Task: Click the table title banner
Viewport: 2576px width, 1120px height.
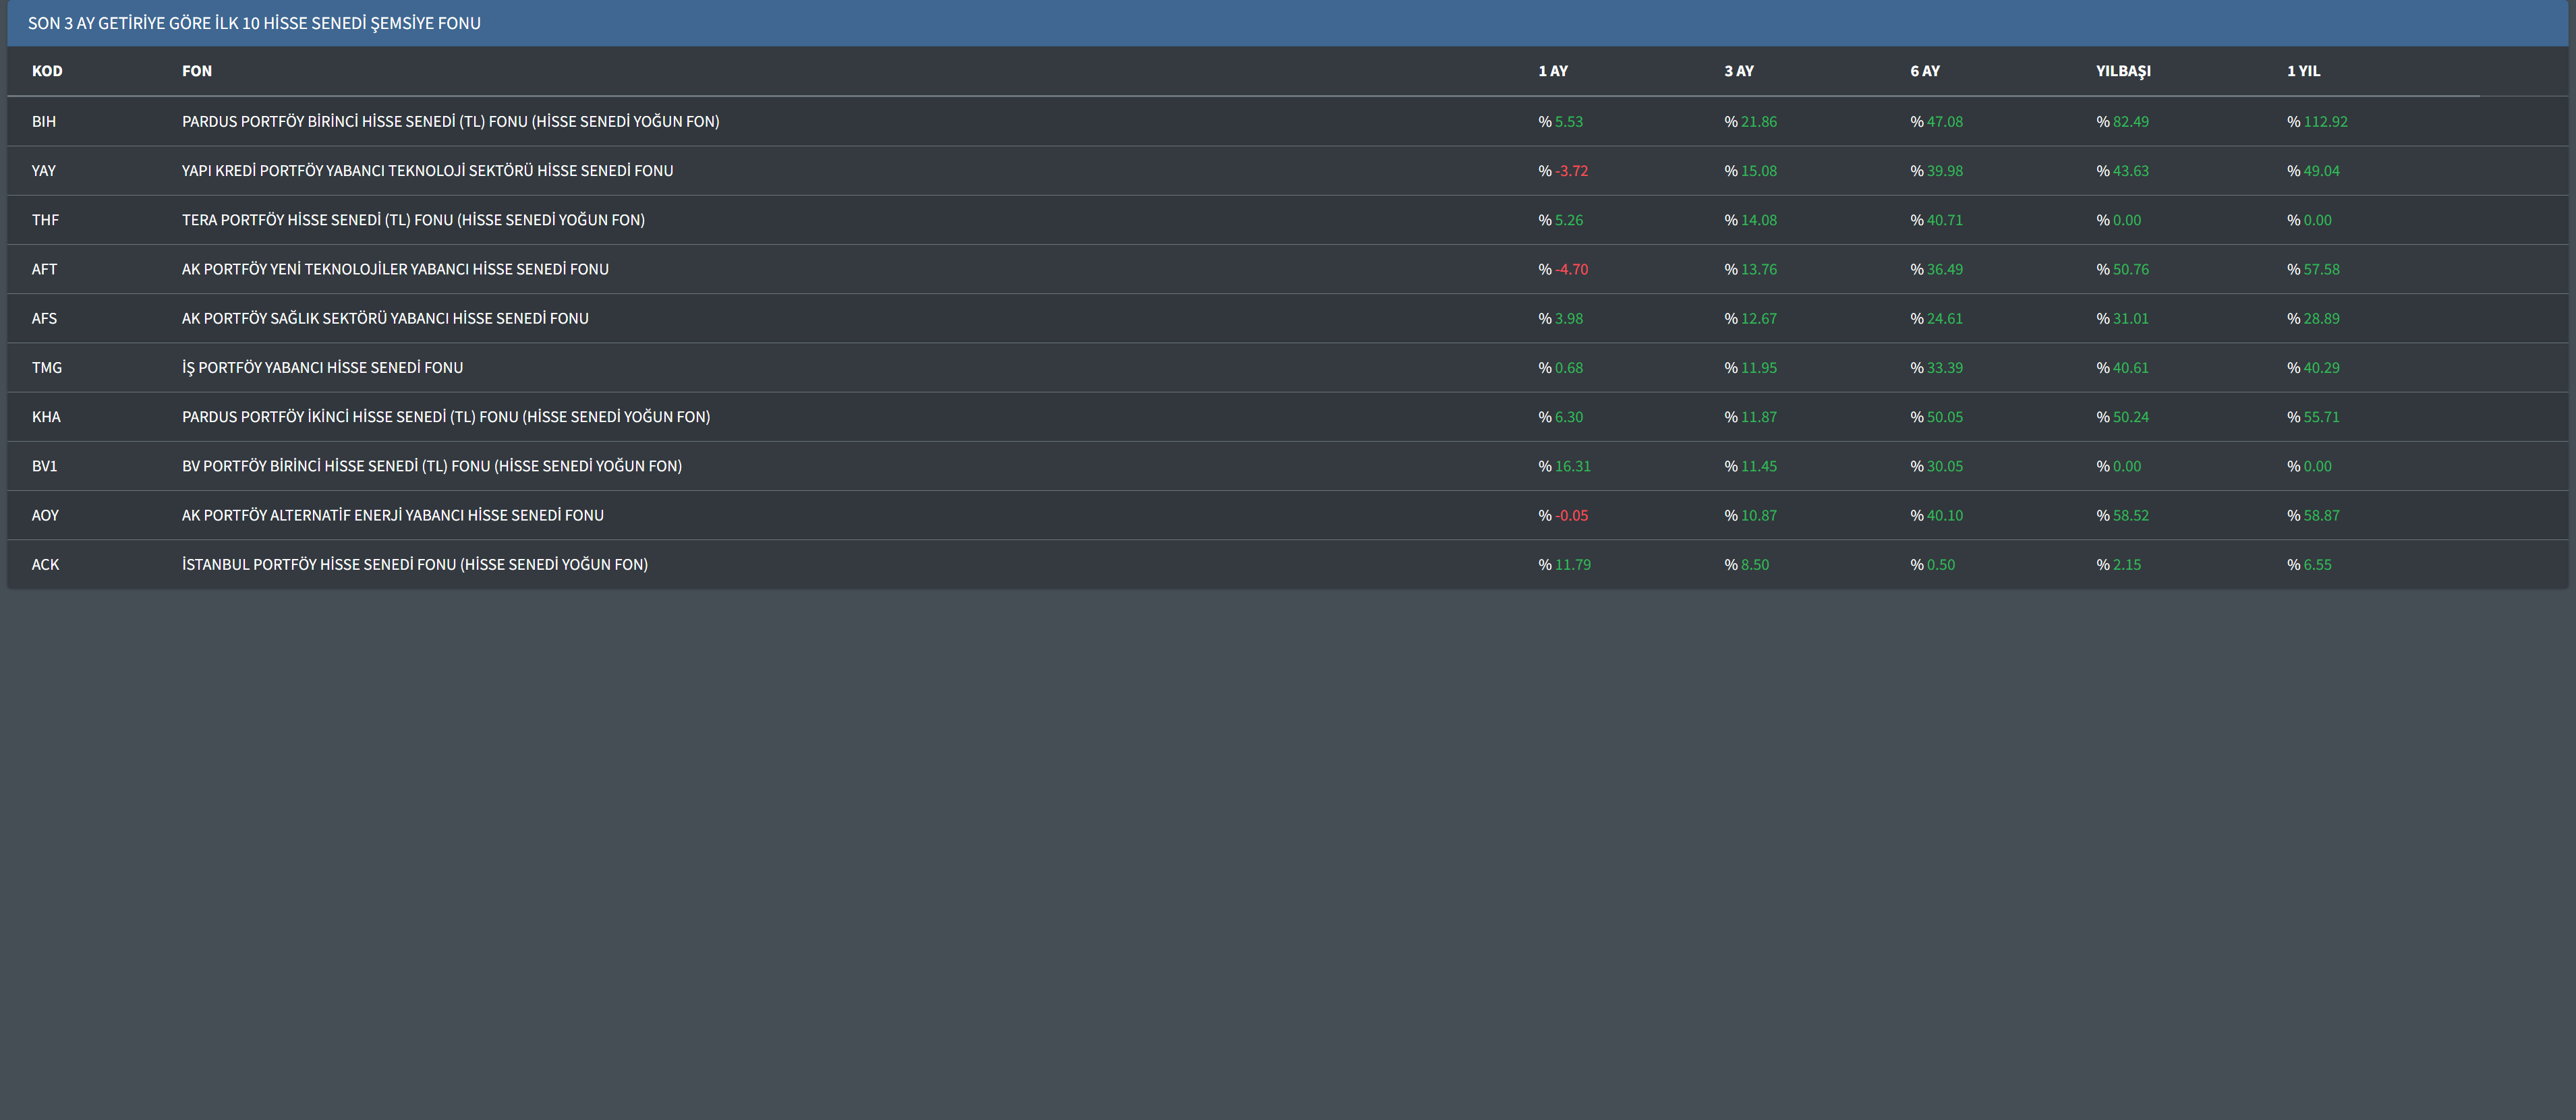Action: click(x=254, y=23)
